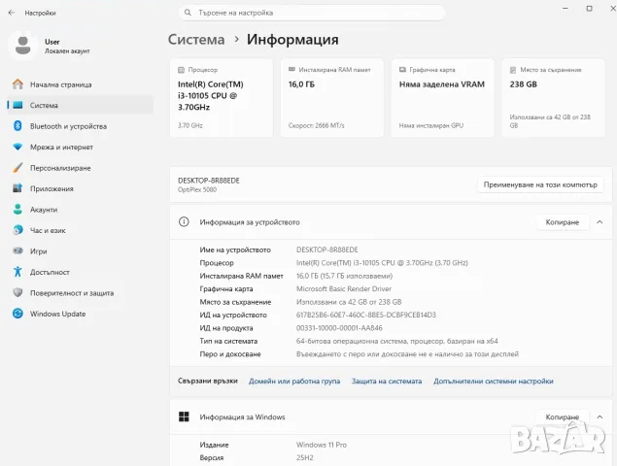Click Система breadcrumb link
This screenshot has height=466, width=617.
pos(196,40)
